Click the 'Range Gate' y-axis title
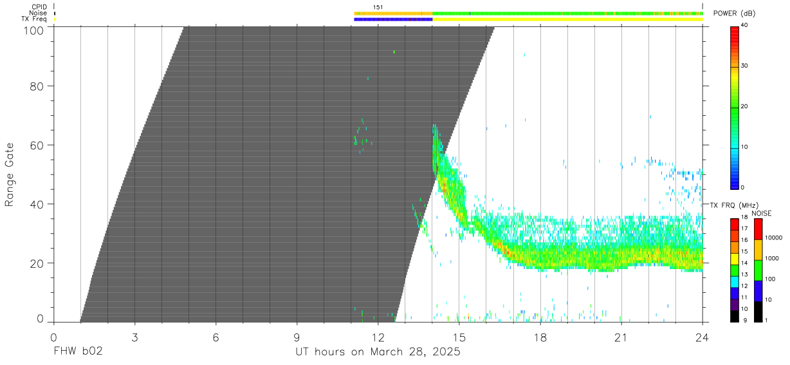Image resolution: width=790 pixels, height=365 pixels. pos(10,175)
